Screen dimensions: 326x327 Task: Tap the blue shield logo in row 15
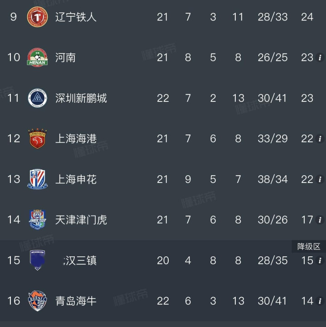click(37, 260)
